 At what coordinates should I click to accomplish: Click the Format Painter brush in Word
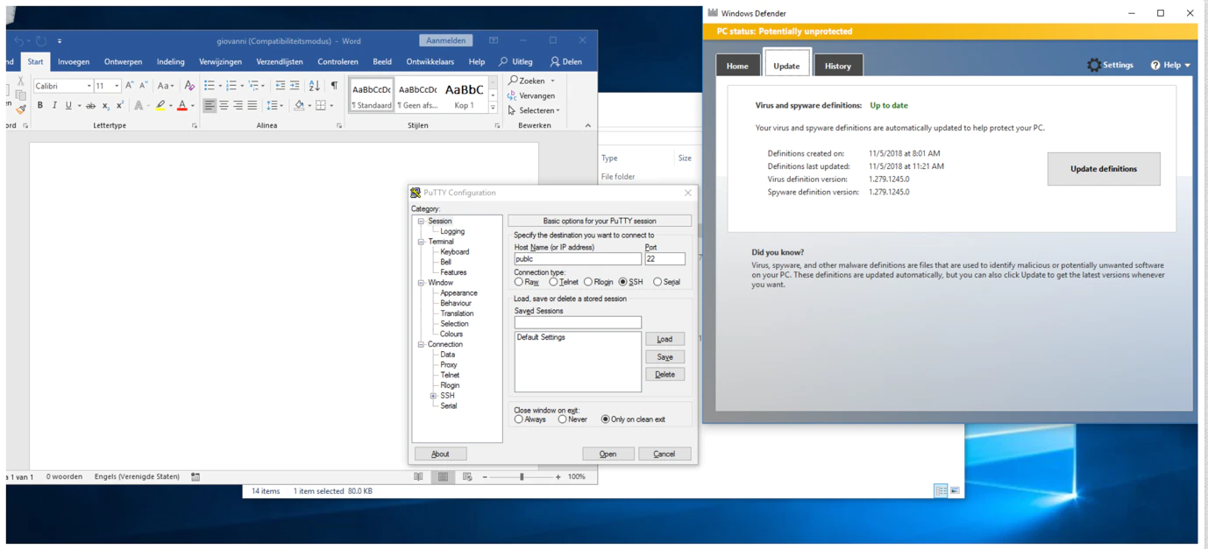pyautogui.click(x=21, y=109)
